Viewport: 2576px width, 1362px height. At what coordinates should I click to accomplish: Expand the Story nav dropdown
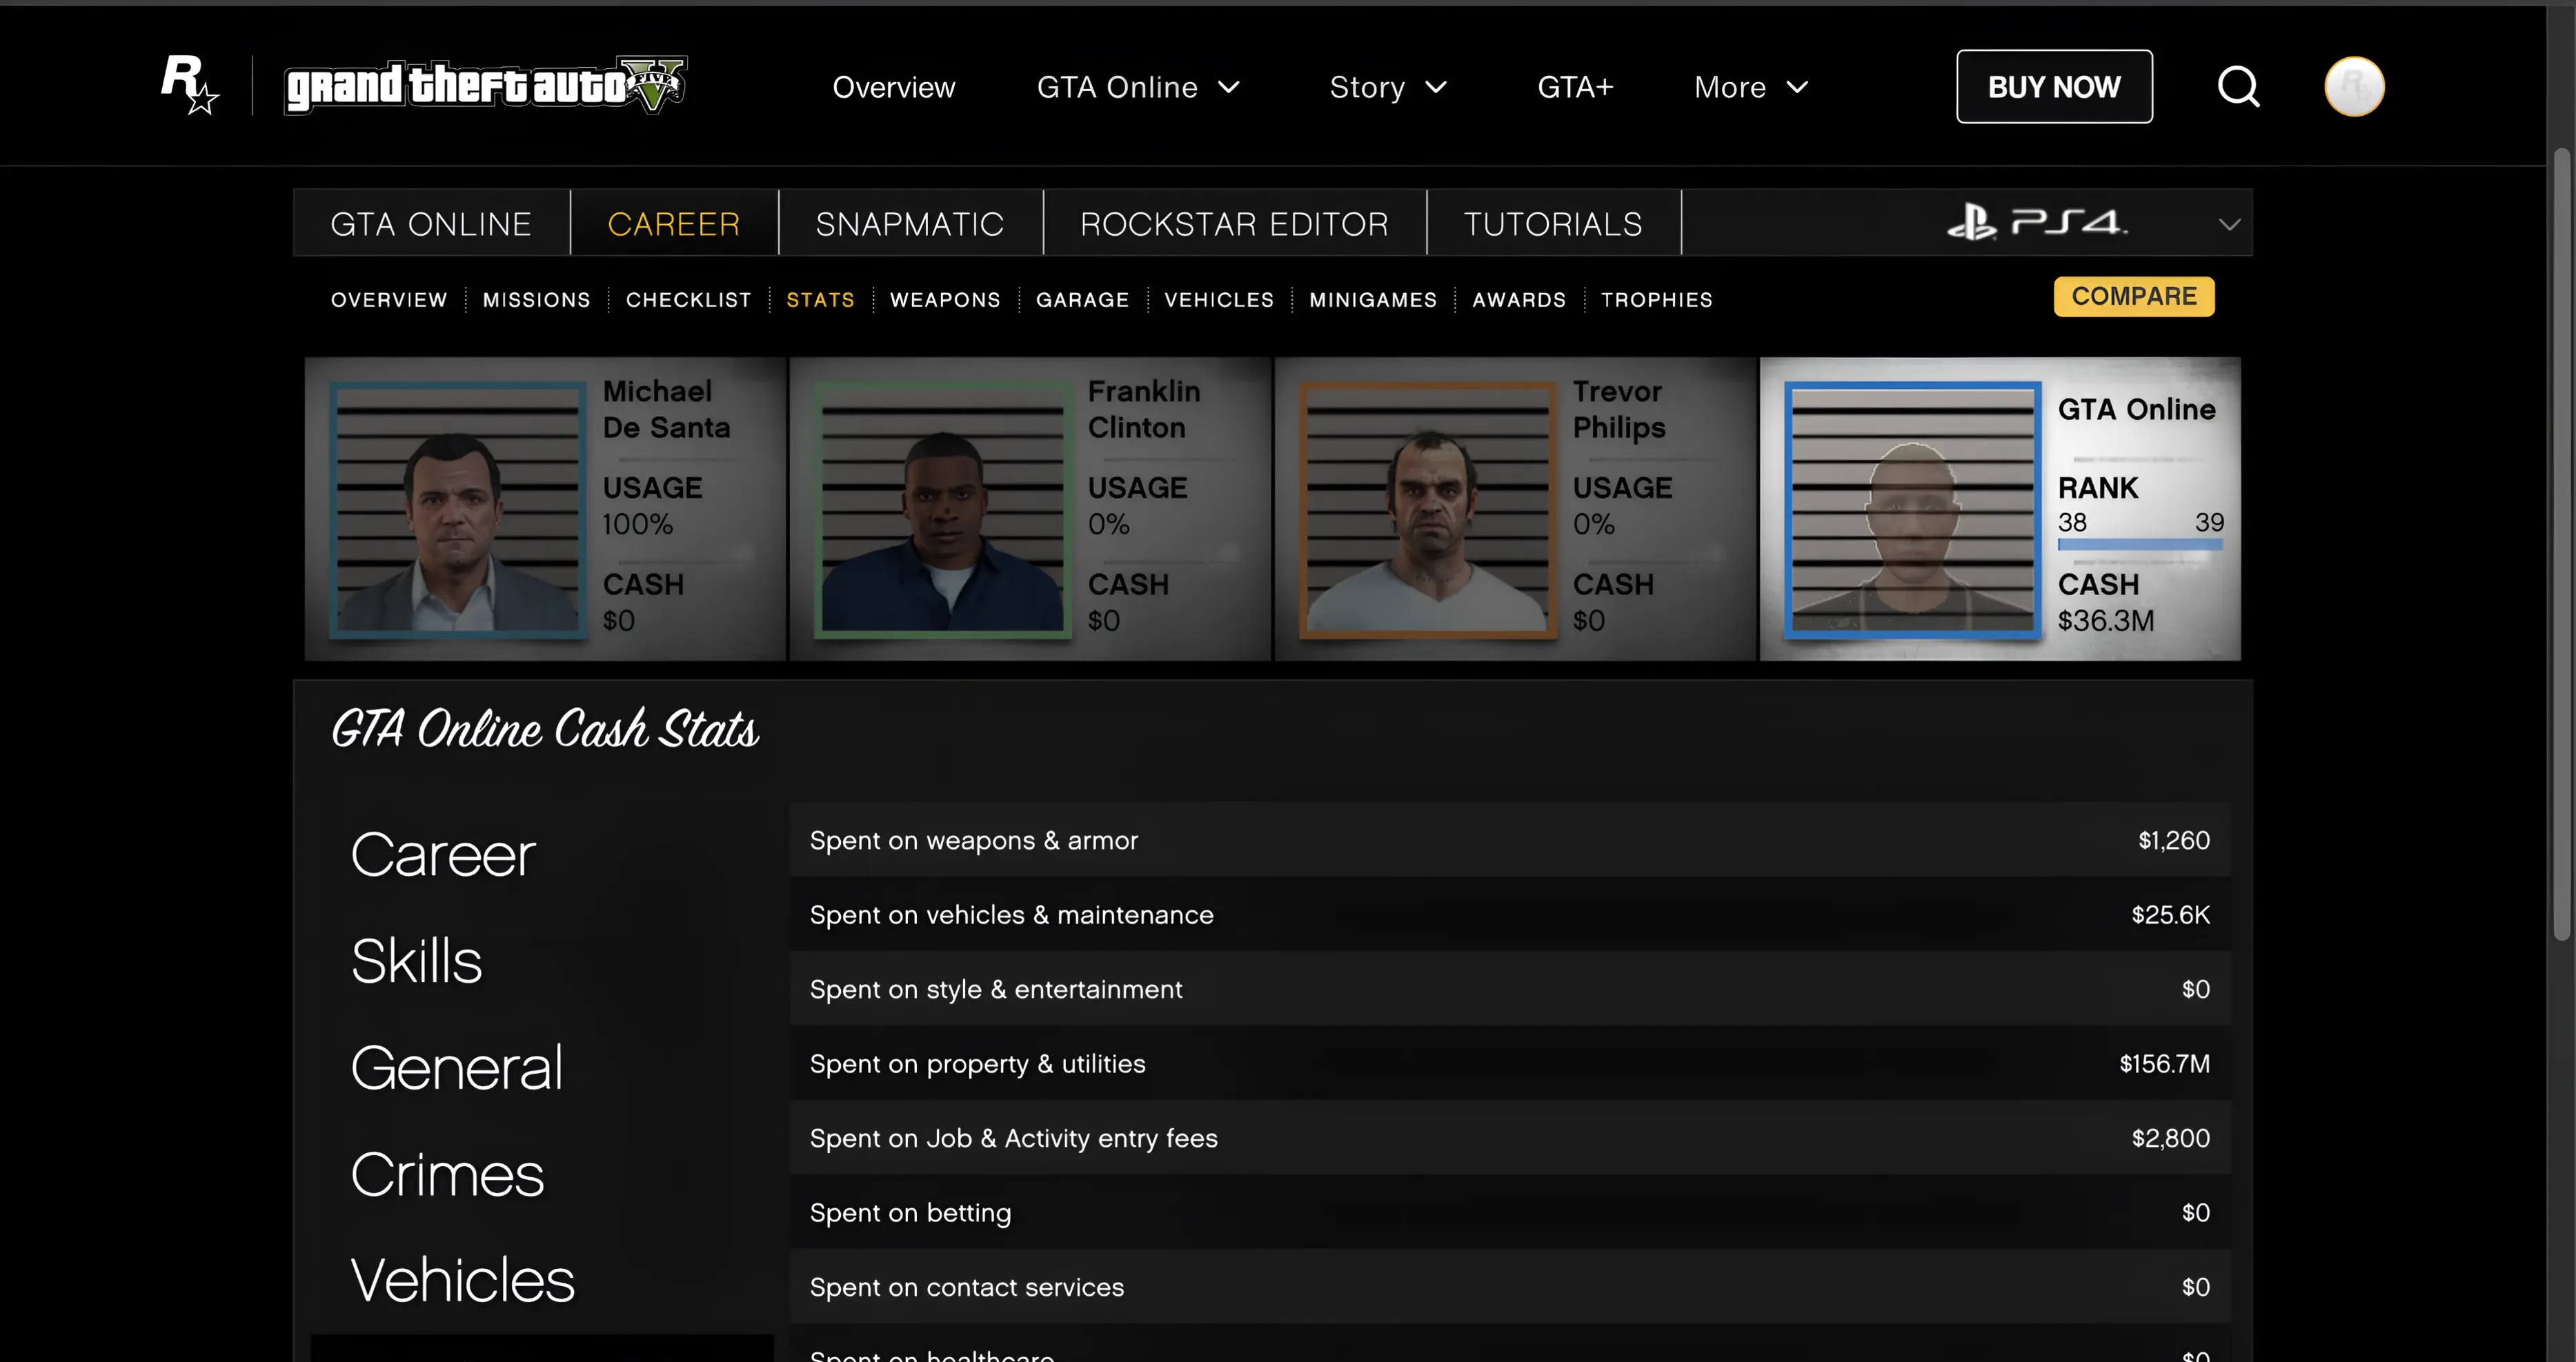point(1388,87)
